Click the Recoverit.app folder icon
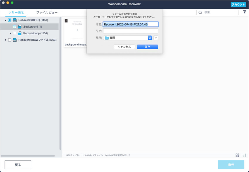 point(20,33)
